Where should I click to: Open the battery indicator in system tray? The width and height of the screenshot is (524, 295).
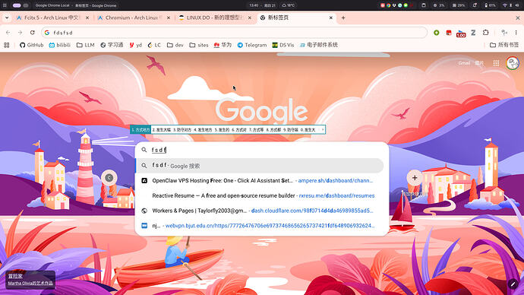click(491, 5)
